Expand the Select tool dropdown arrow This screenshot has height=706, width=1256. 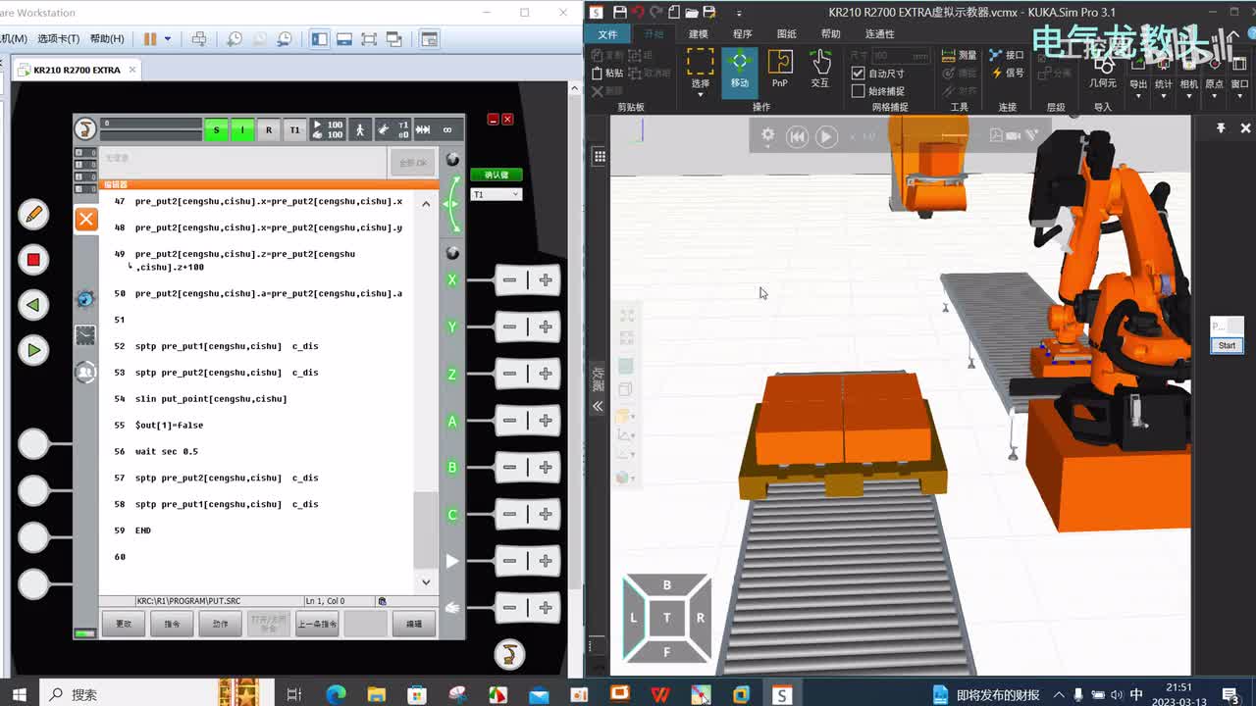(x=700, y=95)
